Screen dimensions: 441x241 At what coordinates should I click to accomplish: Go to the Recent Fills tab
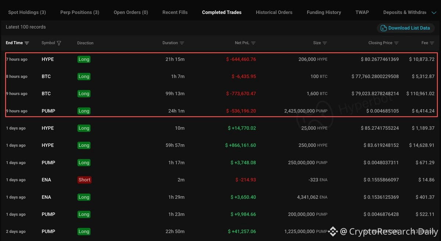pos(175,12)
